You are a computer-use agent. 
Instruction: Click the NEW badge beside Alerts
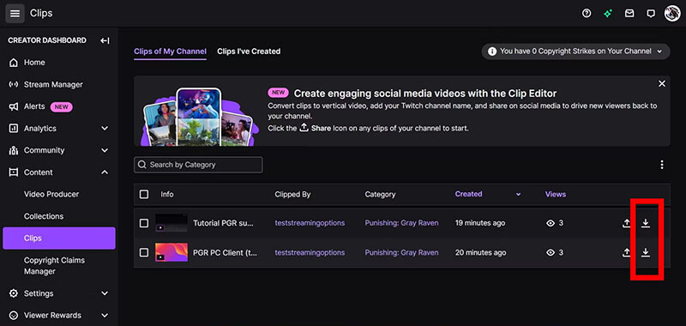click(61, 106)
